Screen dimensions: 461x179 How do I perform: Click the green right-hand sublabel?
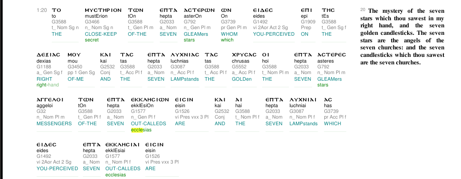48,85
